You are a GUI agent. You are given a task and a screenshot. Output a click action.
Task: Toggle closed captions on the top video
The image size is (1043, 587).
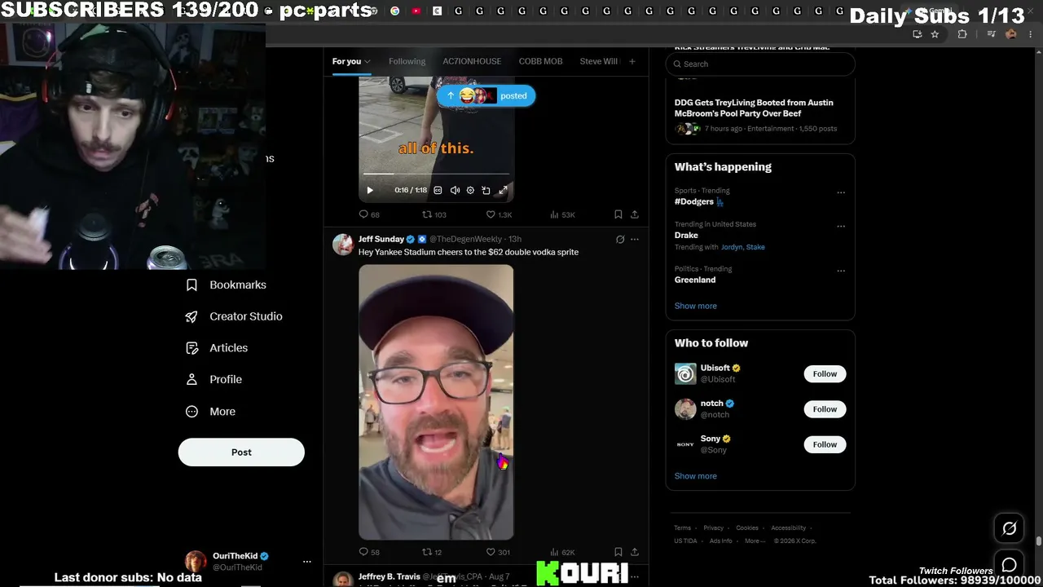[438, 190]
